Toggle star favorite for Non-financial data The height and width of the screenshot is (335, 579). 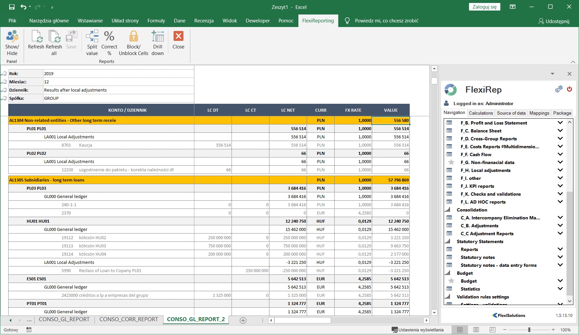click(x=451, y=162)
